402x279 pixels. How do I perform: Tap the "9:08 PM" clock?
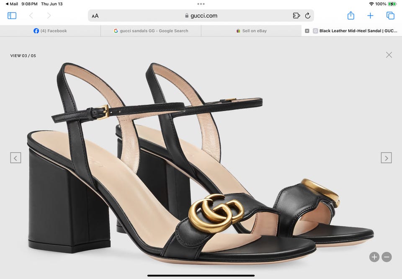(29, 4)
